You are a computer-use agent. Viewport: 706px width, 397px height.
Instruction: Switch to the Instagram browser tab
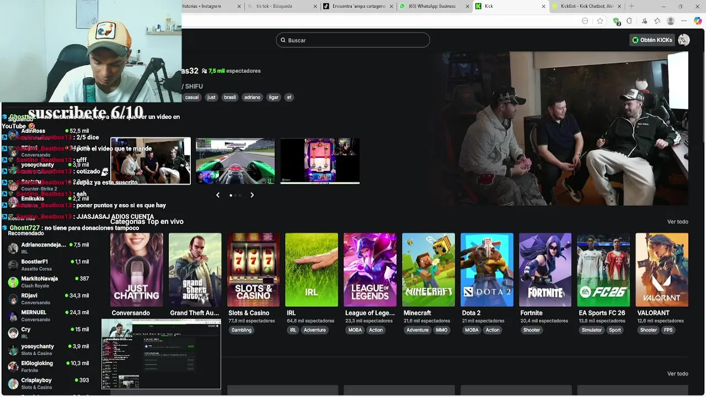[212, 6]
